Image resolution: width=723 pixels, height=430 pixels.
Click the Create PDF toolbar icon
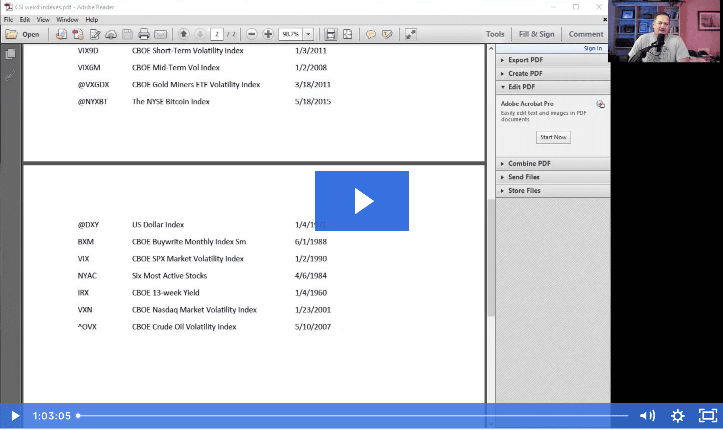point(78,34)
